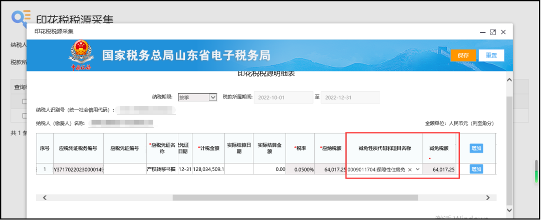Click the orange 保存 button

(x=463, y=55)
